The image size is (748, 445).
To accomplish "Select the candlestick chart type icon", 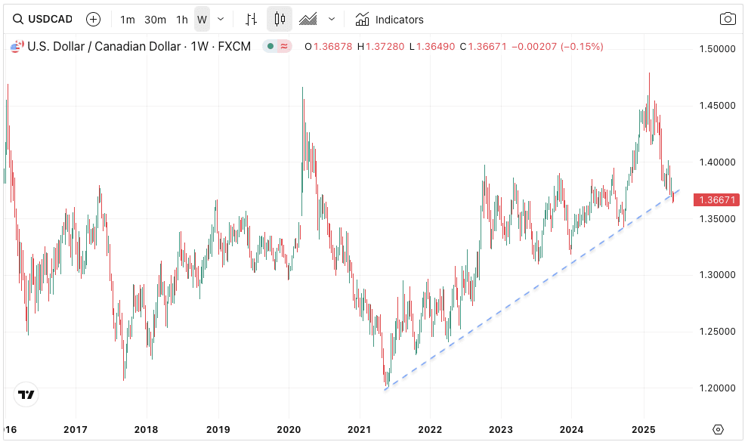I will [x=280, y=20].
